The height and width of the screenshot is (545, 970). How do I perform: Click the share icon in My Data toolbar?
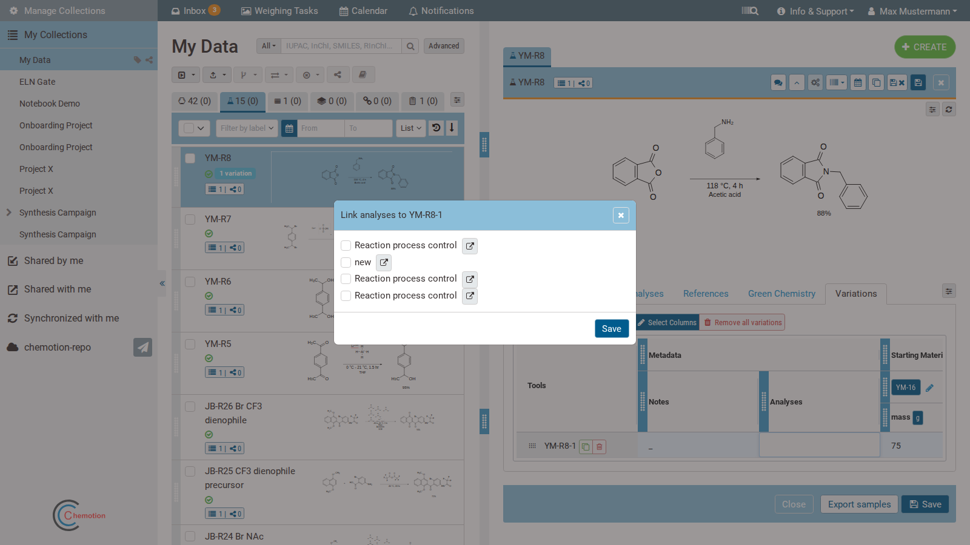click(338, 75)
